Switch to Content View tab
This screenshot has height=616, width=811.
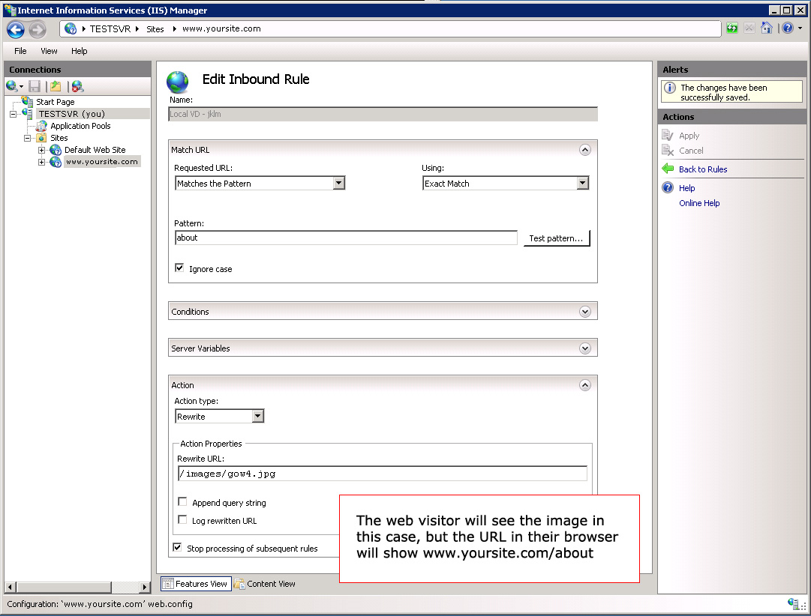(x=265, y=584)
